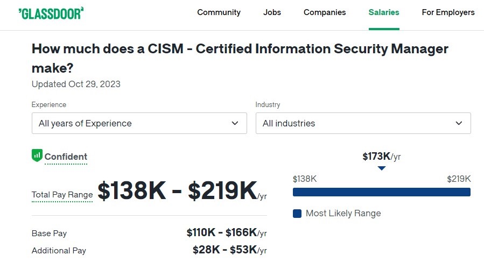The height and width of the screenshot is (262, 484).
Task: Click the Glassdoor logo
Action: [x=51, y=13]
